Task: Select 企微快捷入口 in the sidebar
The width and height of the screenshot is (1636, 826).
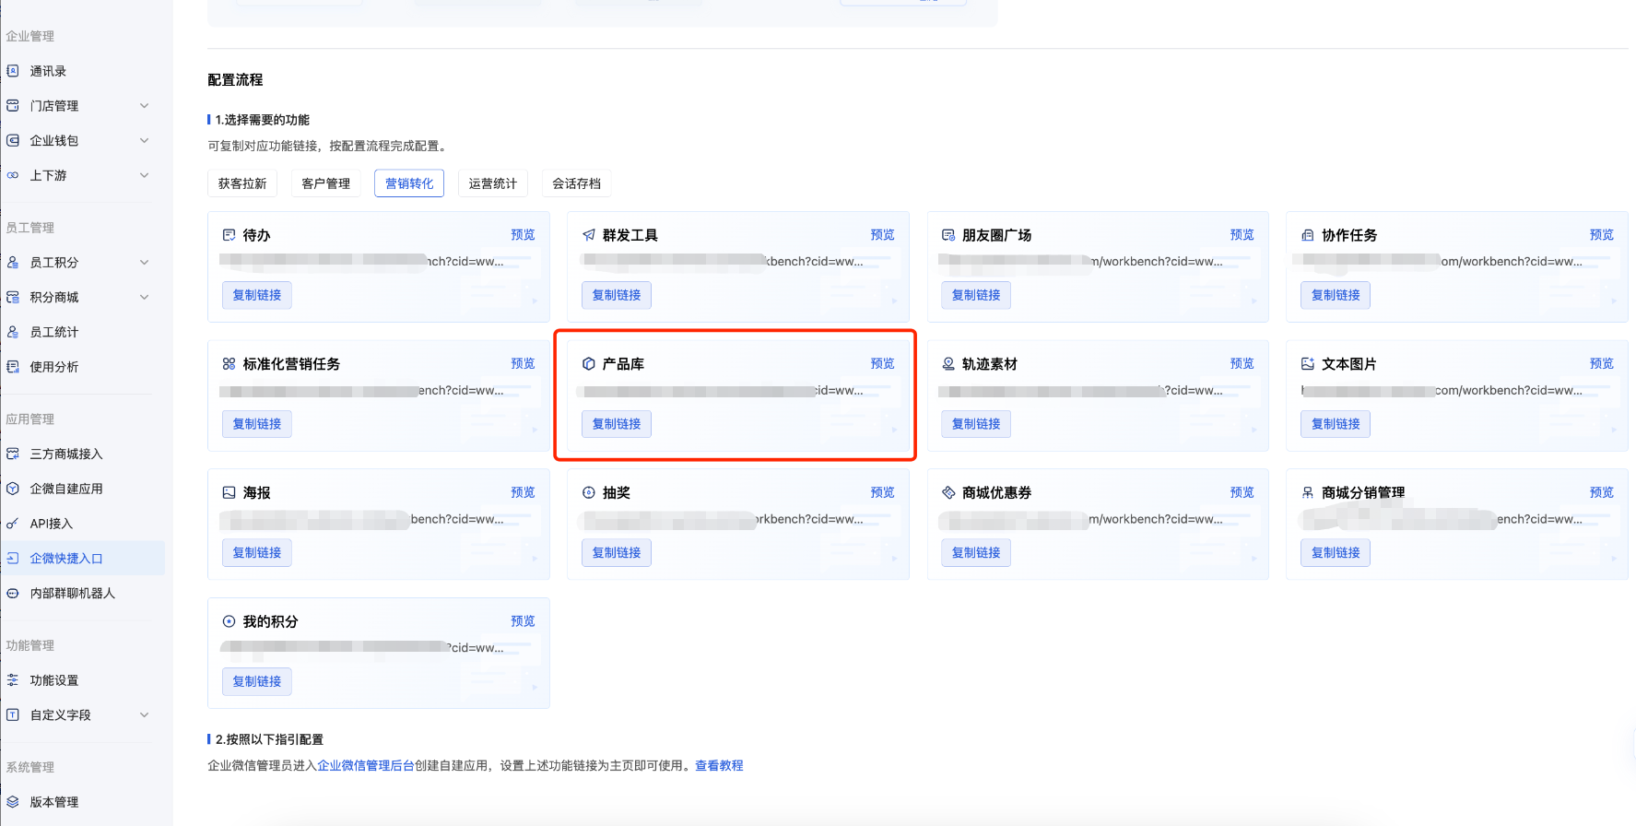Action: [x=82, y=559]
